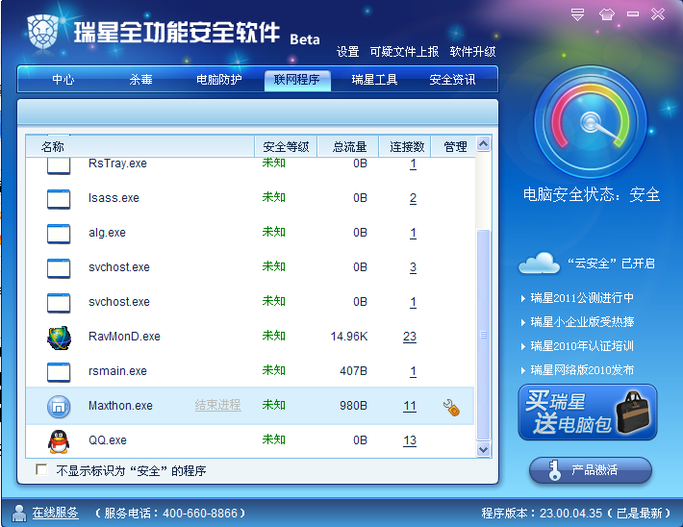Open the 安全资讯 tab

[452, 80]
